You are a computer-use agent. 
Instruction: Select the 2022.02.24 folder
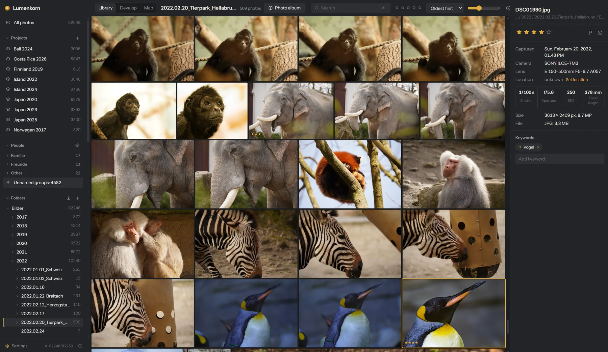click(43, 331)
